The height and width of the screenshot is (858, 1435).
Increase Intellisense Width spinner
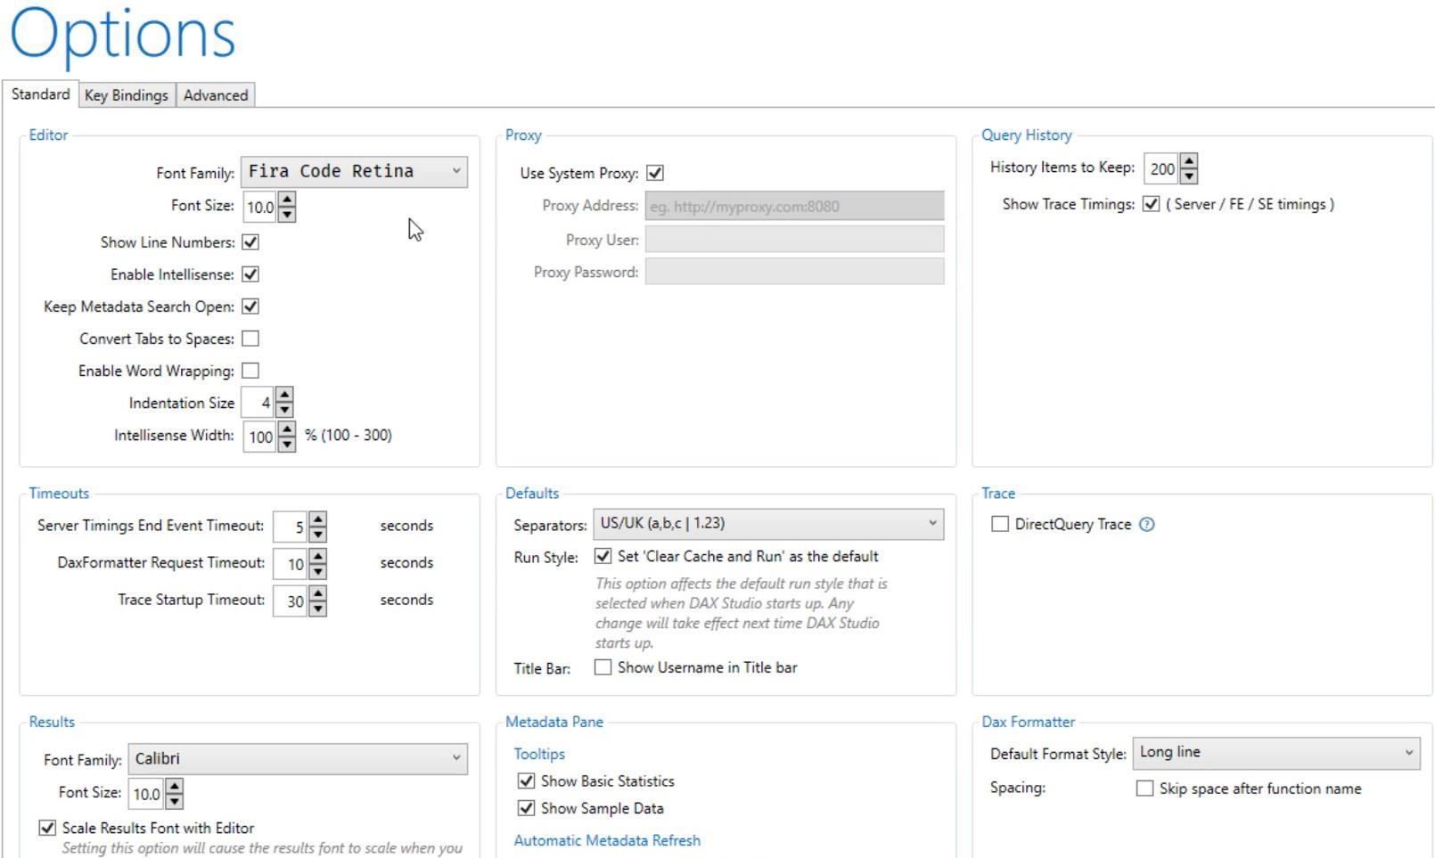pos(287,429)
